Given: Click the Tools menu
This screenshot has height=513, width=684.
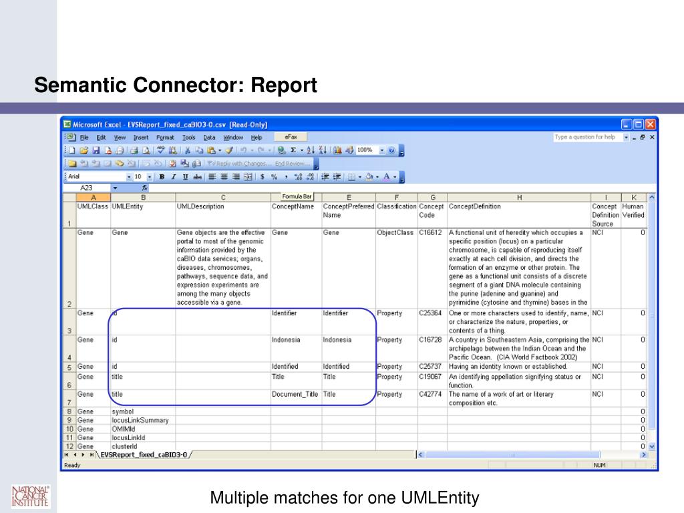Looking at the screenshot, I should pyautogui.click(x=189, y=138).
